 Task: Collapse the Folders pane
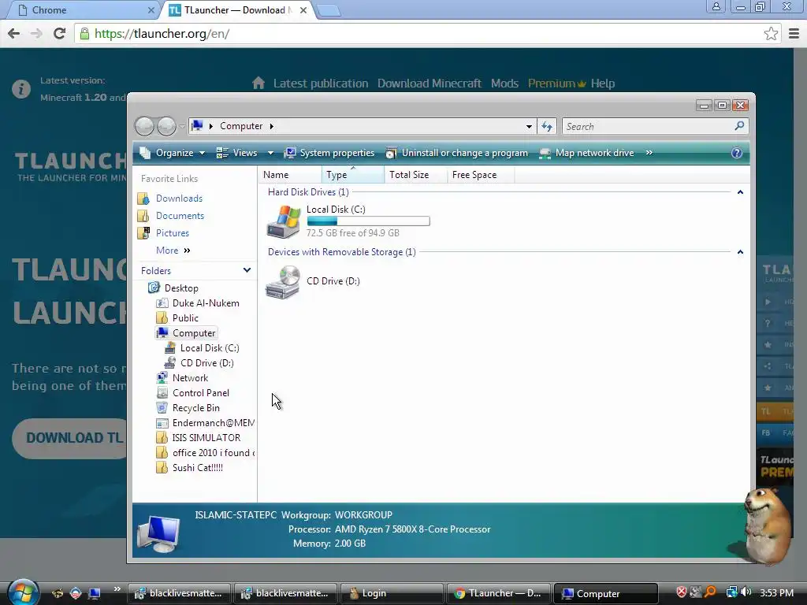(247, 270)
